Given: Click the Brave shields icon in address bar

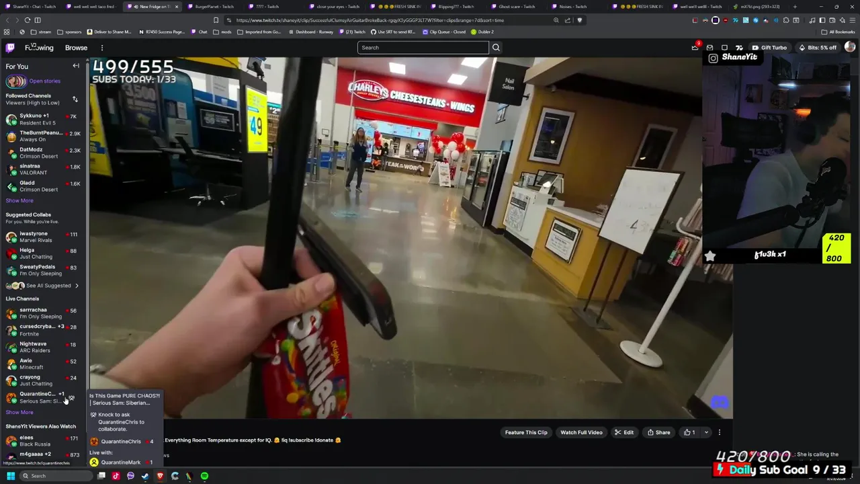Looking at the screenshot, I should (x=580, y=20).
